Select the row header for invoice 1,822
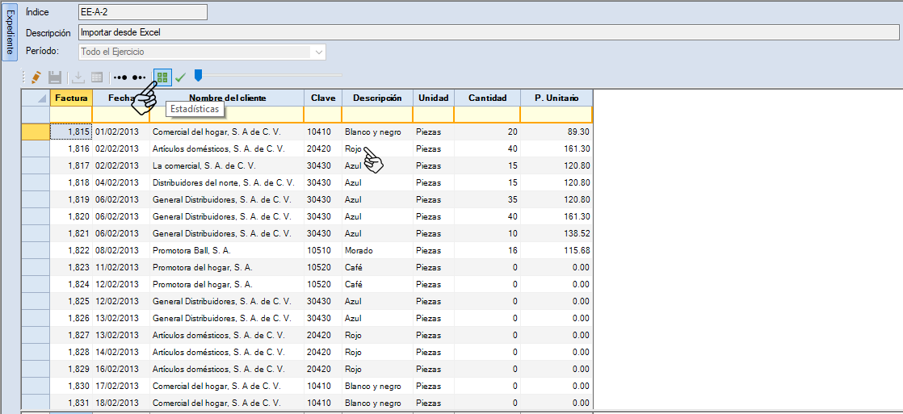Image resolution: width=903 pixels, height=414 pixels. click(x=36, y=250)
